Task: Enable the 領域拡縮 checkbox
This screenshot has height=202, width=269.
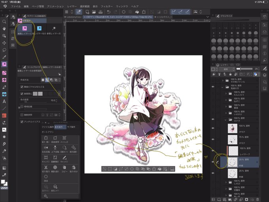Action: tap(22, 106)
